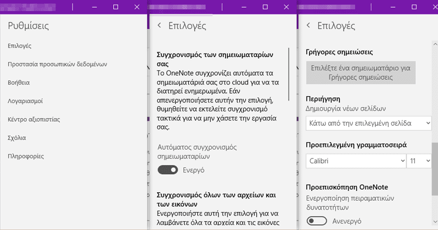Open the Πληροφορίες entry
This screenshot has height=230, width=438.
[x=26, y=156]
